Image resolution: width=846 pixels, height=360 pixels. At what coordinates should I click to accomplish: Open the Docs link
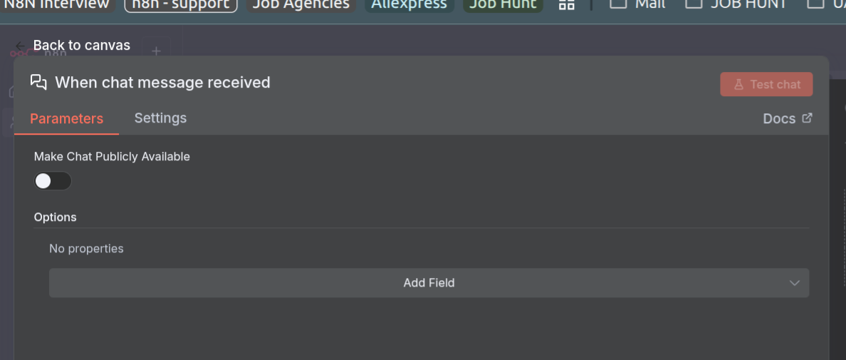click(779, 118)
